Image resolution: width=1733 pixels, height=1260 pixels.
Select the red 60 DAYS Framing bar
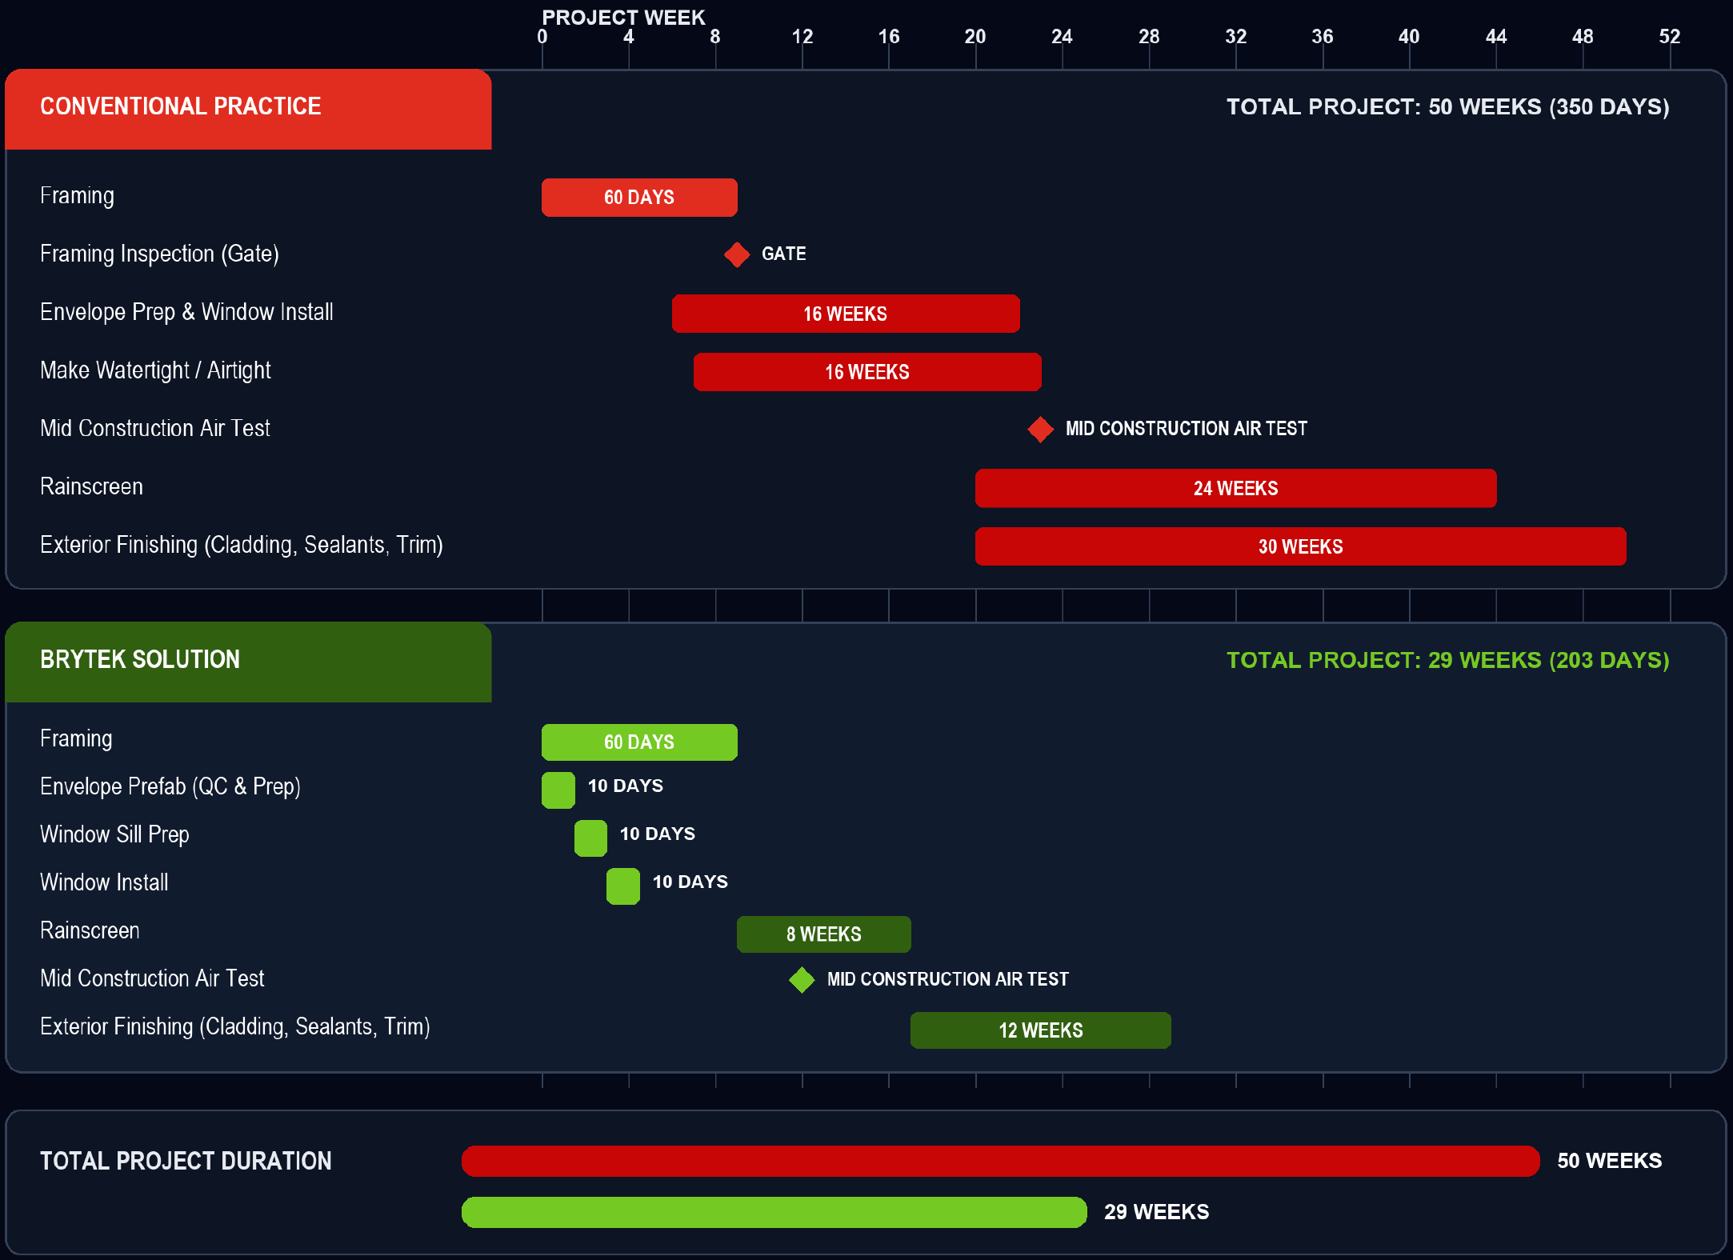[x=639, y=198]
